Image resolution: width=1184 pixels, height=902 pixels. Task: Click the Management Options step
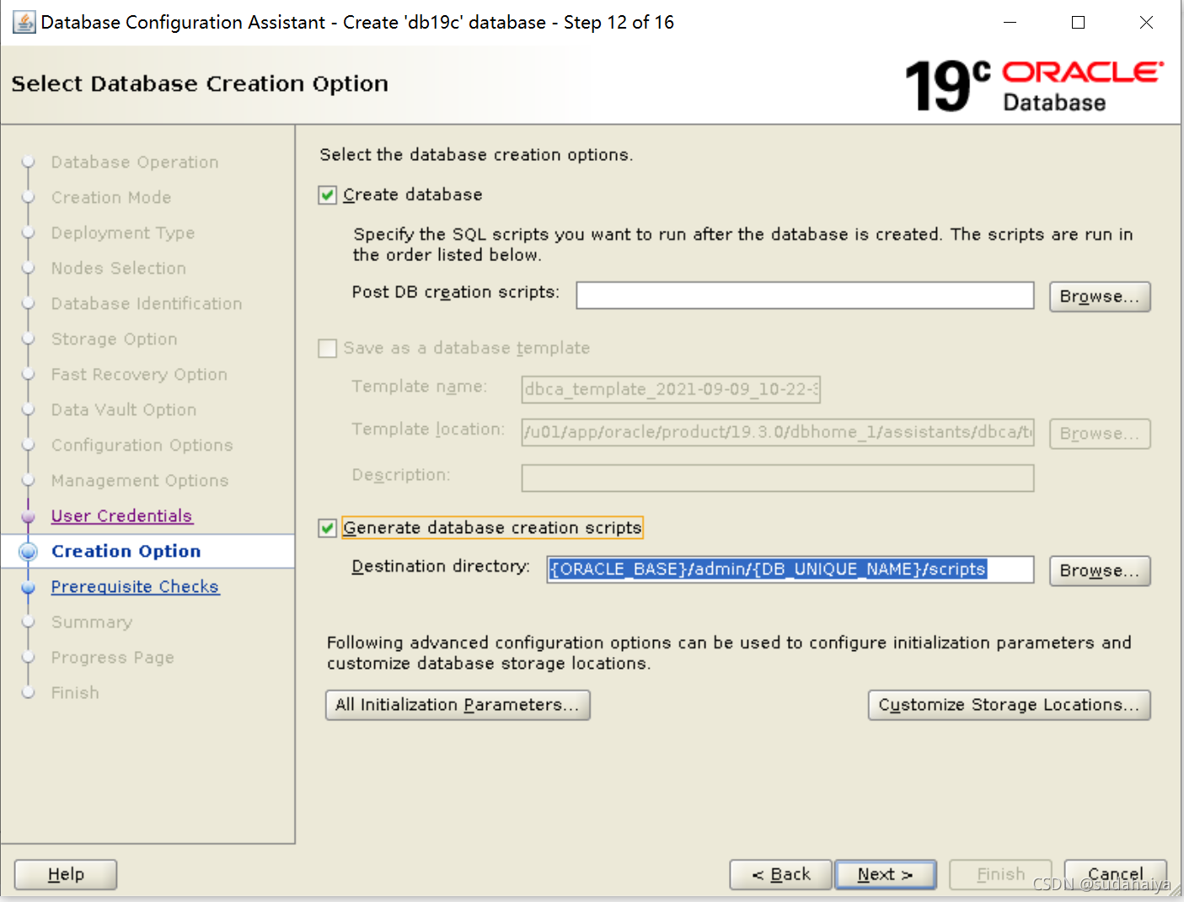point(140,480)
